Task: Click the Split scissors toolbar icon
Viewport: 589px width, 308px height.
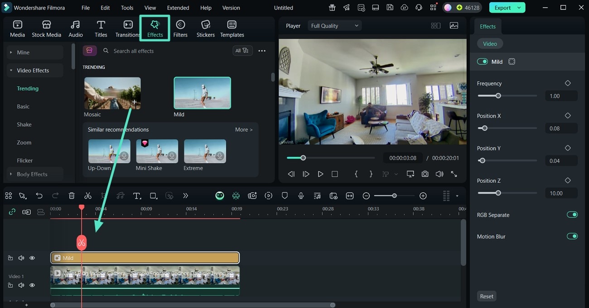Action: click(88, 196)
